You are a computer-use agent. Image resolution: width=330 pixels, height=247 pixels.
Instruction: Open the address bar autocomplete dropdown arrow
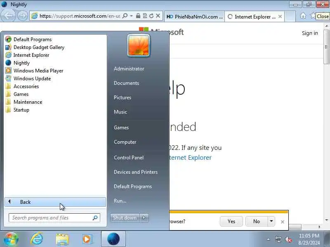coord(131,16)
